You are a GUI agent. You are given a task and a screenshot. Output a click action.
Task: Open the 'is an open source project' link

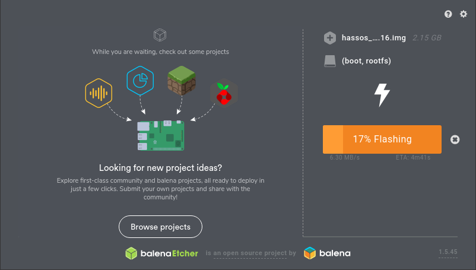coord(250,253)
